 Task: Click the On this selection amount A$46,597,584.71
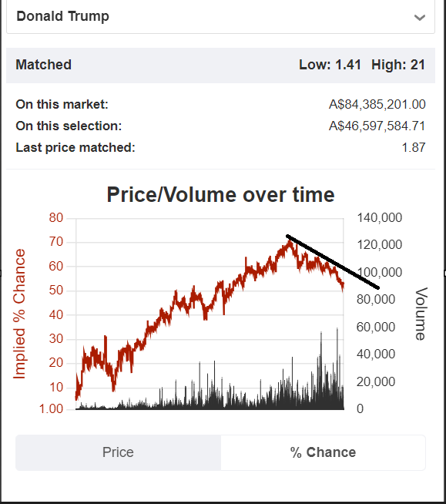[377, 126]
